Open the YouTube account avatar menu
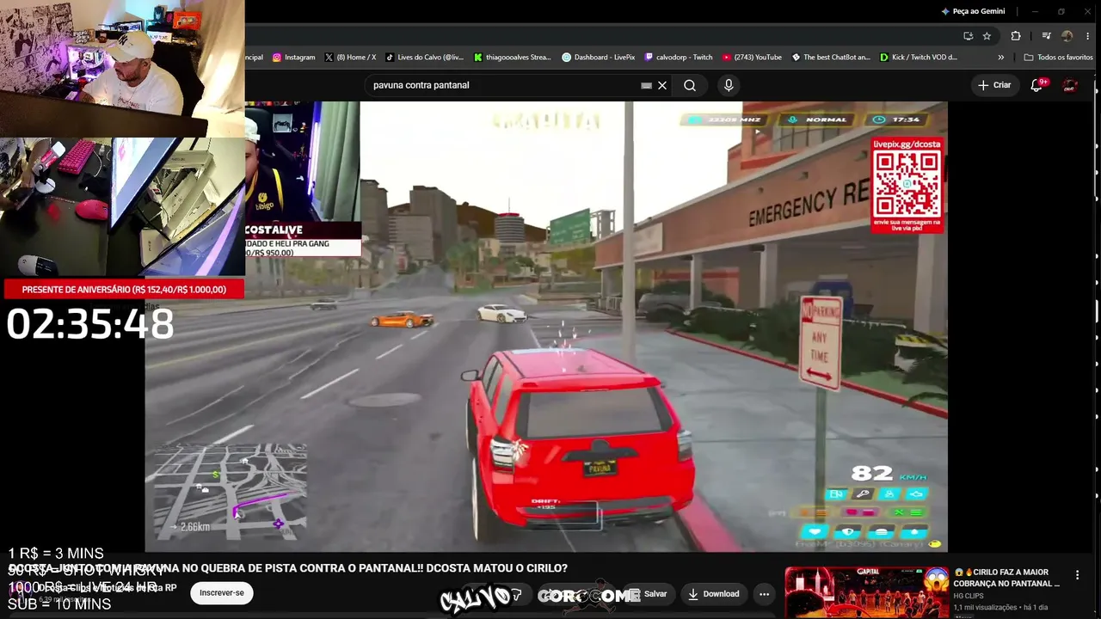Screen dimensions: 1101x619 pyautogui.click(x=1070, y=85)
